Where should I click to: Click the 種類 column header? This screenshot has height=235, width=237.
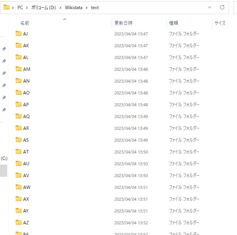(174, 23)
